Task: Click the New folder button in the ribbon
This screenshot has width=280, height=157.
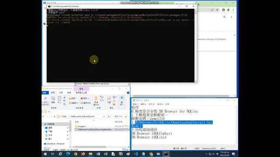Action: [x=96, y=101]
